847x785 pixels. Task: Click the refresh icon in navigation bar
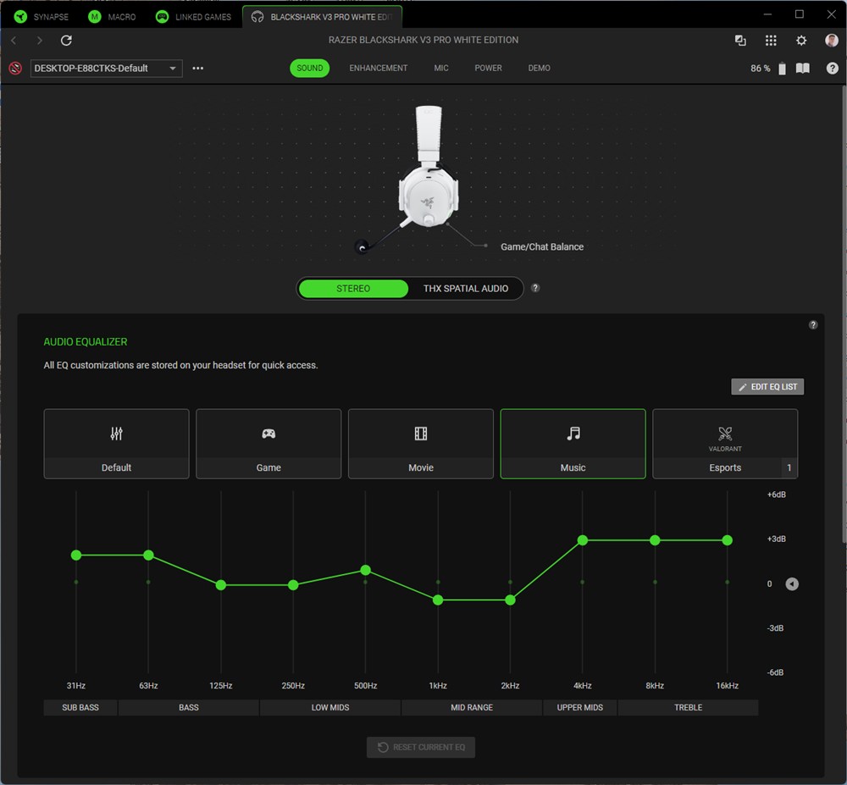[x=66, y=41]
